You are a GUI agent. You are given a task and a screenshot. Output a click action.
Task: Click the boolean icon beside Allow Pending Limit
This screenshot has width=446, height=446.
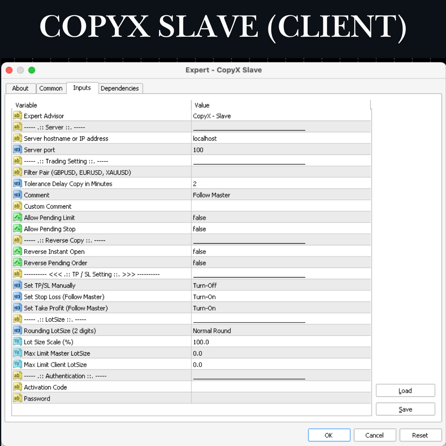point(17,218)
